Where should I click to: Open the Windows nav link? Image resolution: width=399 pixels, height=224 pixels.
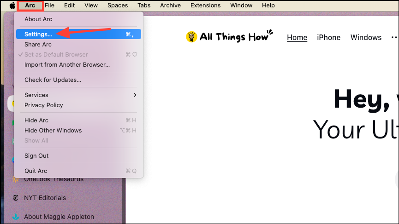click(366, 38)
